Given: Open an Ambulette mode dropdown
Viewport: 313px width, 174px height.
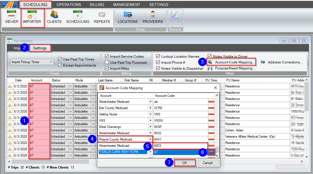Looking at the screenshot, I should pos(94,86).
